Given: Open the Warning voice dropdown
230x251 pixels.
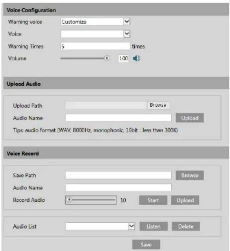Looking at the screenshot, I should point(95,22).
